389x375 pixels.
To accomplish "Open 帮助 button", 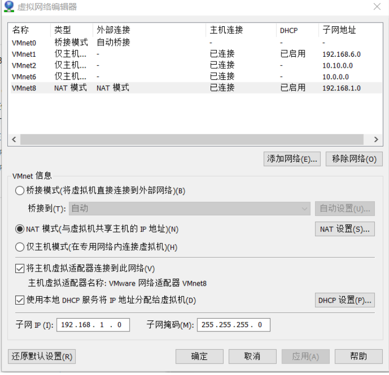I will tap(359, 357).
